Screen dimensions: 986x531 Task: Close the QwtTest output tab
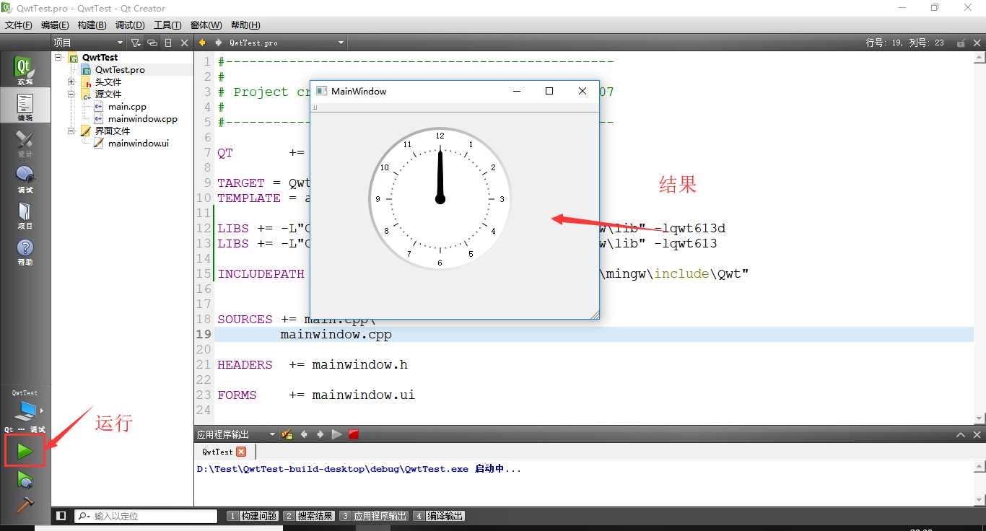[241, 452]
